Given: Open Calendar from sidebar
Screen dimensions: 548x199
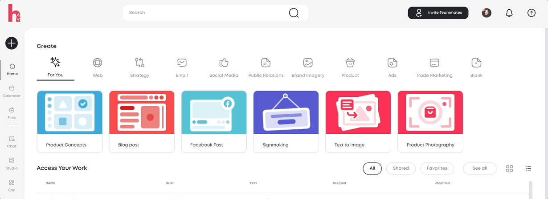Looking at the screenshot, I should (12, 92).
